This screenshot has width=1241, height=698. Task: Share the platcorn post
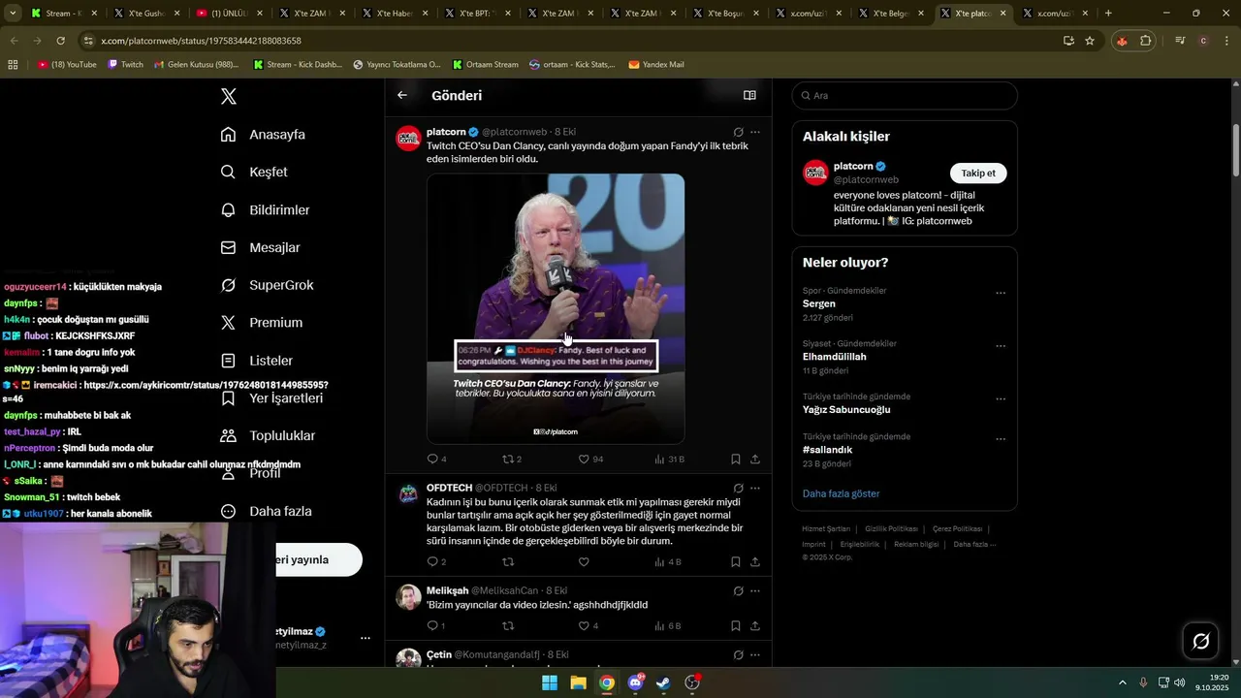[x=755, y=459]
